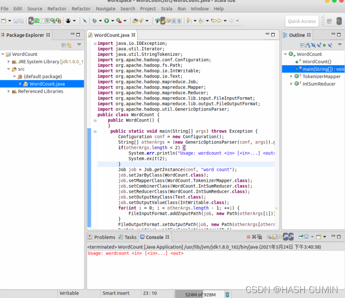Open the Debug button dropdown arrow
345x298 pixels.
(x=100, y=21)
